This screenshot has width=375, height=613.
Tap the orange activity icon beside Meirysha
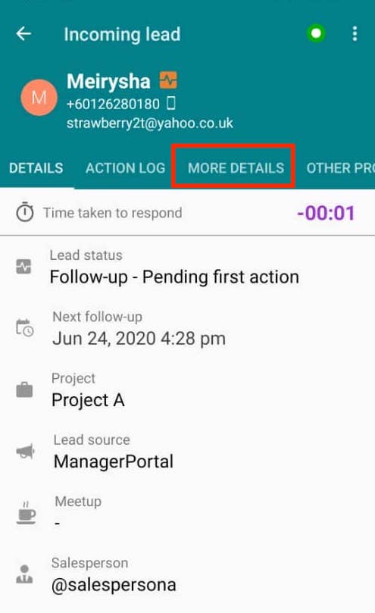click(x=168, y=80)
